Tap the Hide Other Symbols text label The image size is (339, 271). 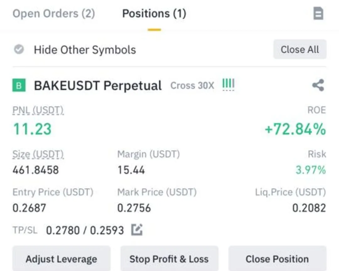[85, 50]
